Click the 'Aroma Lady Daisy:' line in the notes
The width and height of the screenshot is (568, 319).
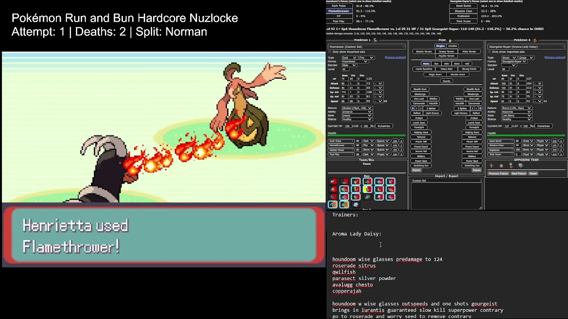[357, 233]
